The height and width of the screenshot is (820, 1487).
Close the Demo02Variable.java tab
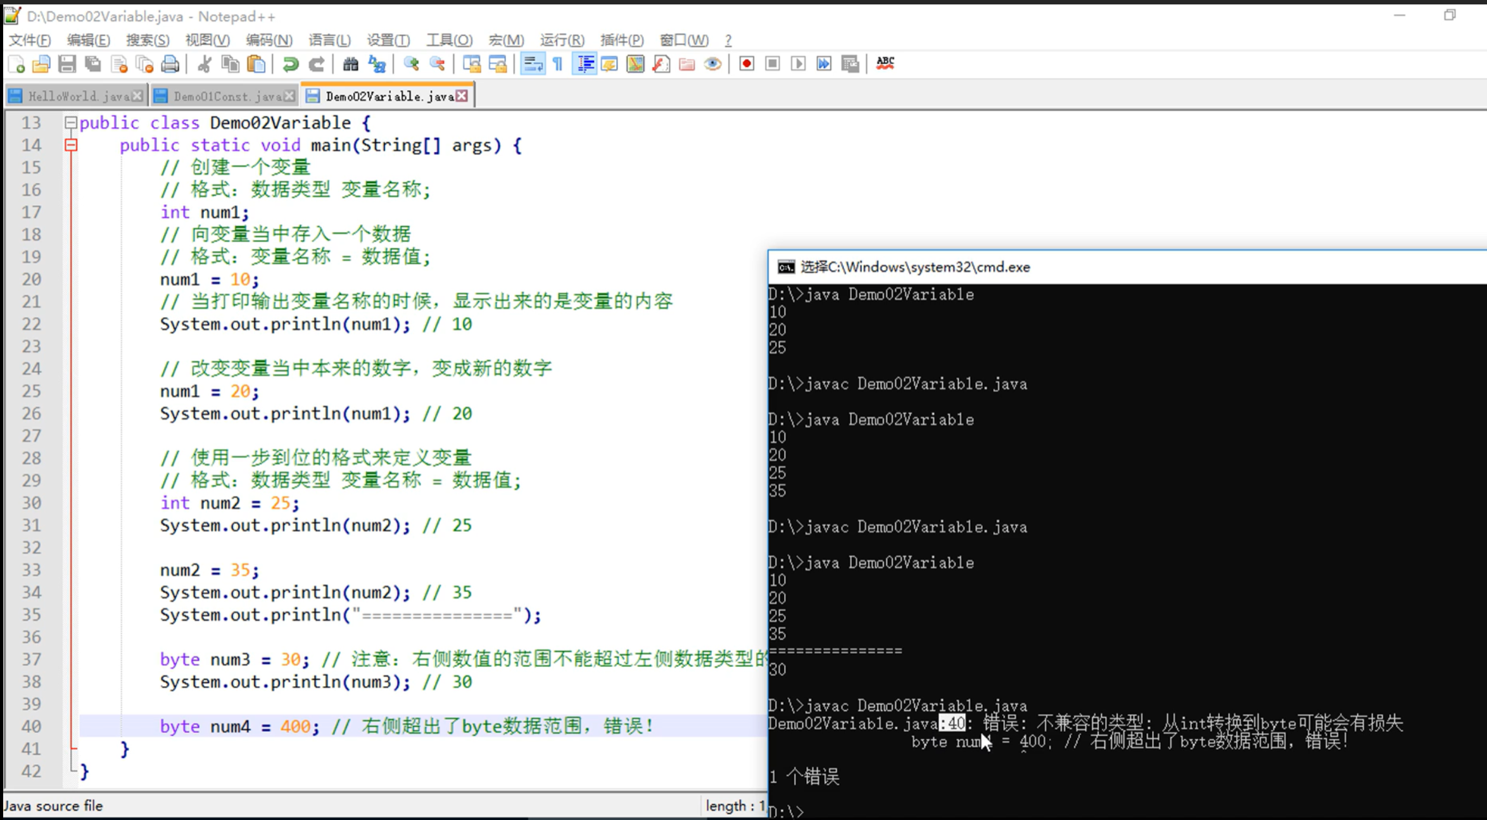tap(462, 96)
